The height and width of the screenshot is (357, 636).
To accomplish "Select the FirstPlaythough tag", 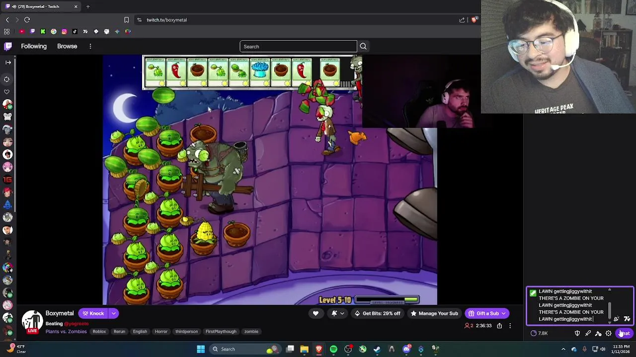I will point(221,332).
